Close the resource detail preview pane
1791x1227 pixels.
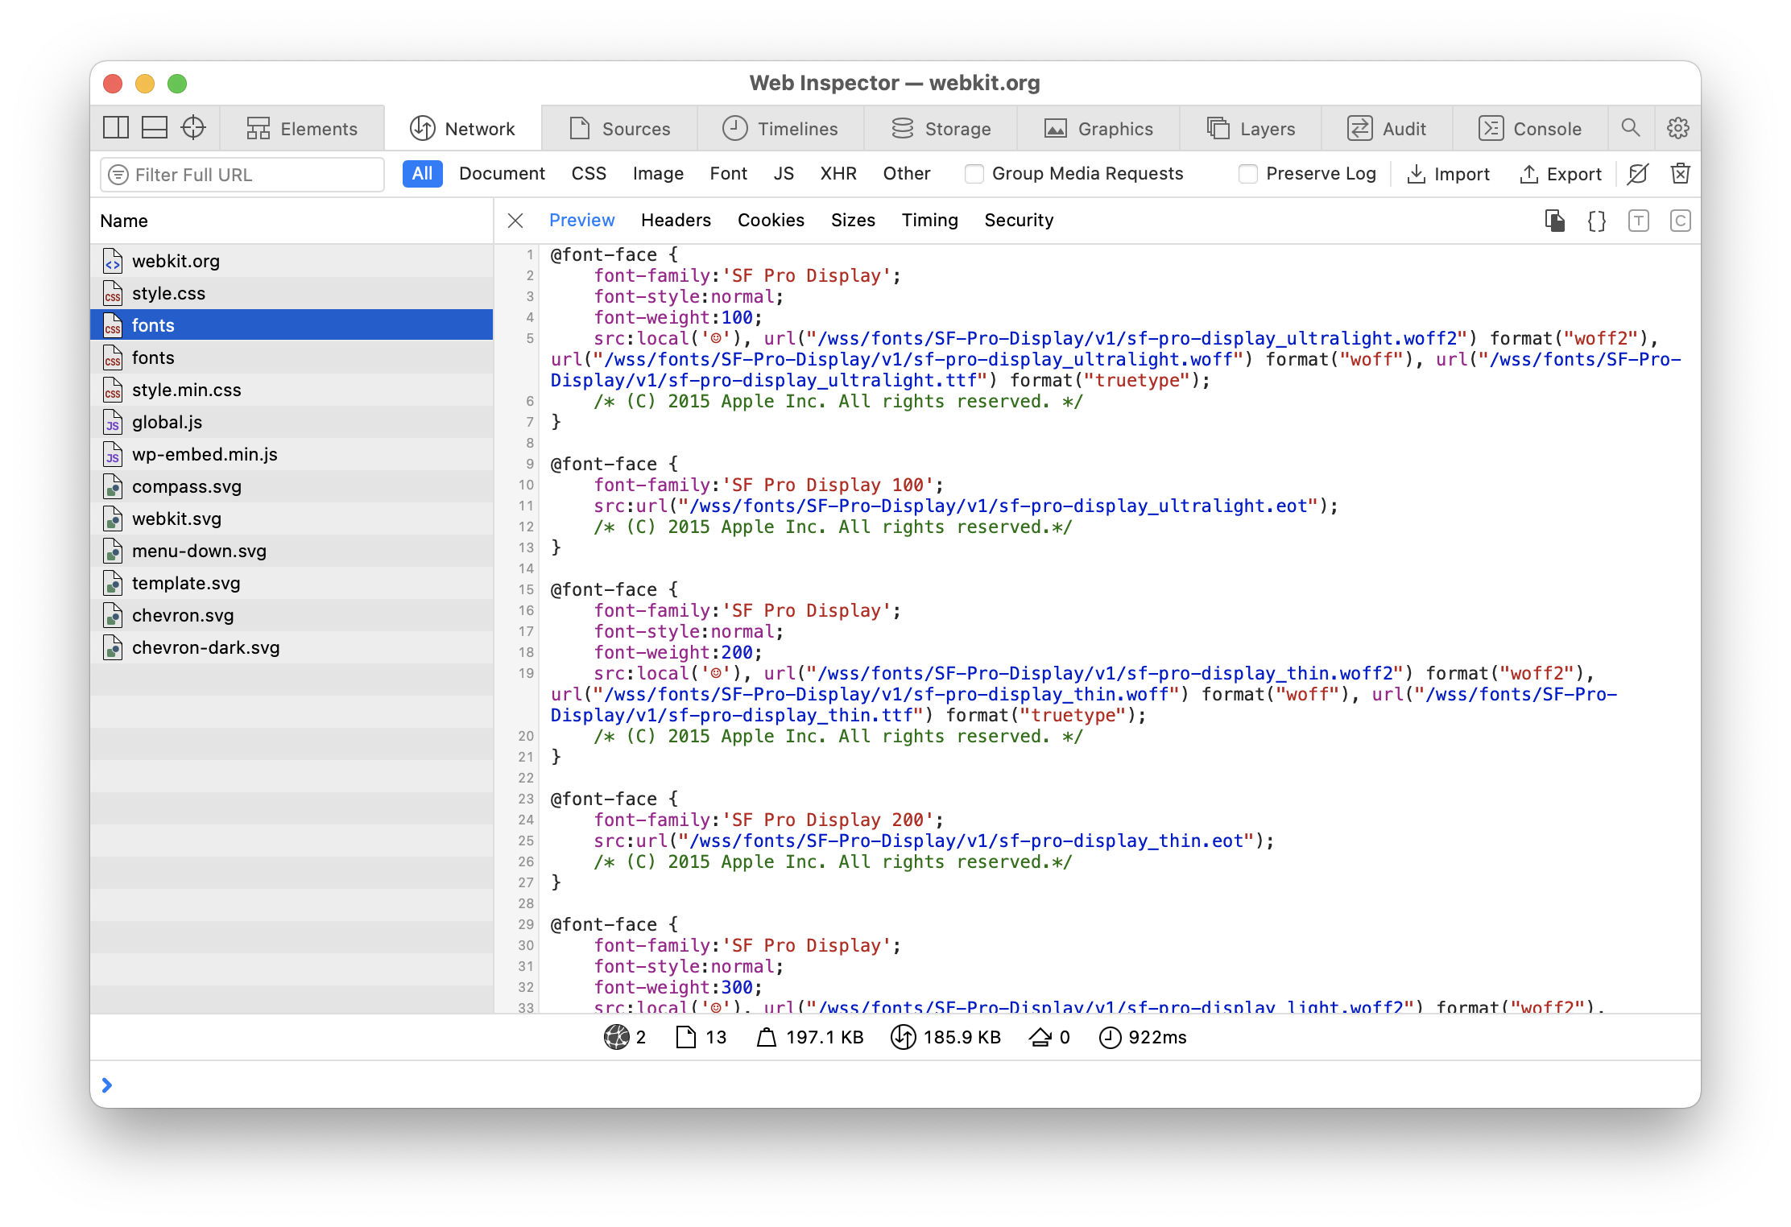(x=516, y=221)
